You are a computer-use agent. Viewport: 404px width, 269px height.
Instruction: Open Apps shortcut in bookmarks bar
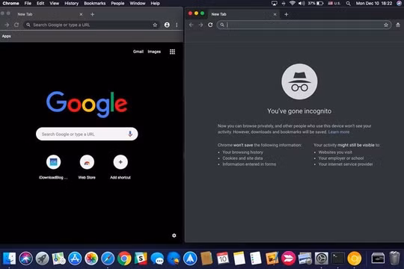click(7, 37)
